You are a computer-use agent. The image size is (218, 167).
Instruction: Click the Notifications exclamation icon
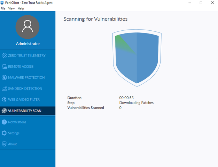pyautogui.click(x=4, y=122)
